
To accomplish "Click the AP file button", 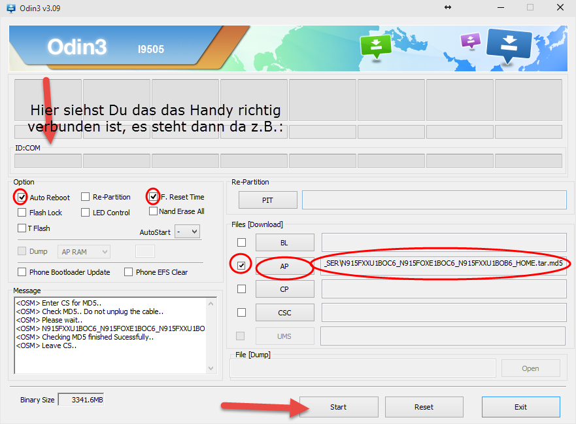I will [x=284, y=266].
